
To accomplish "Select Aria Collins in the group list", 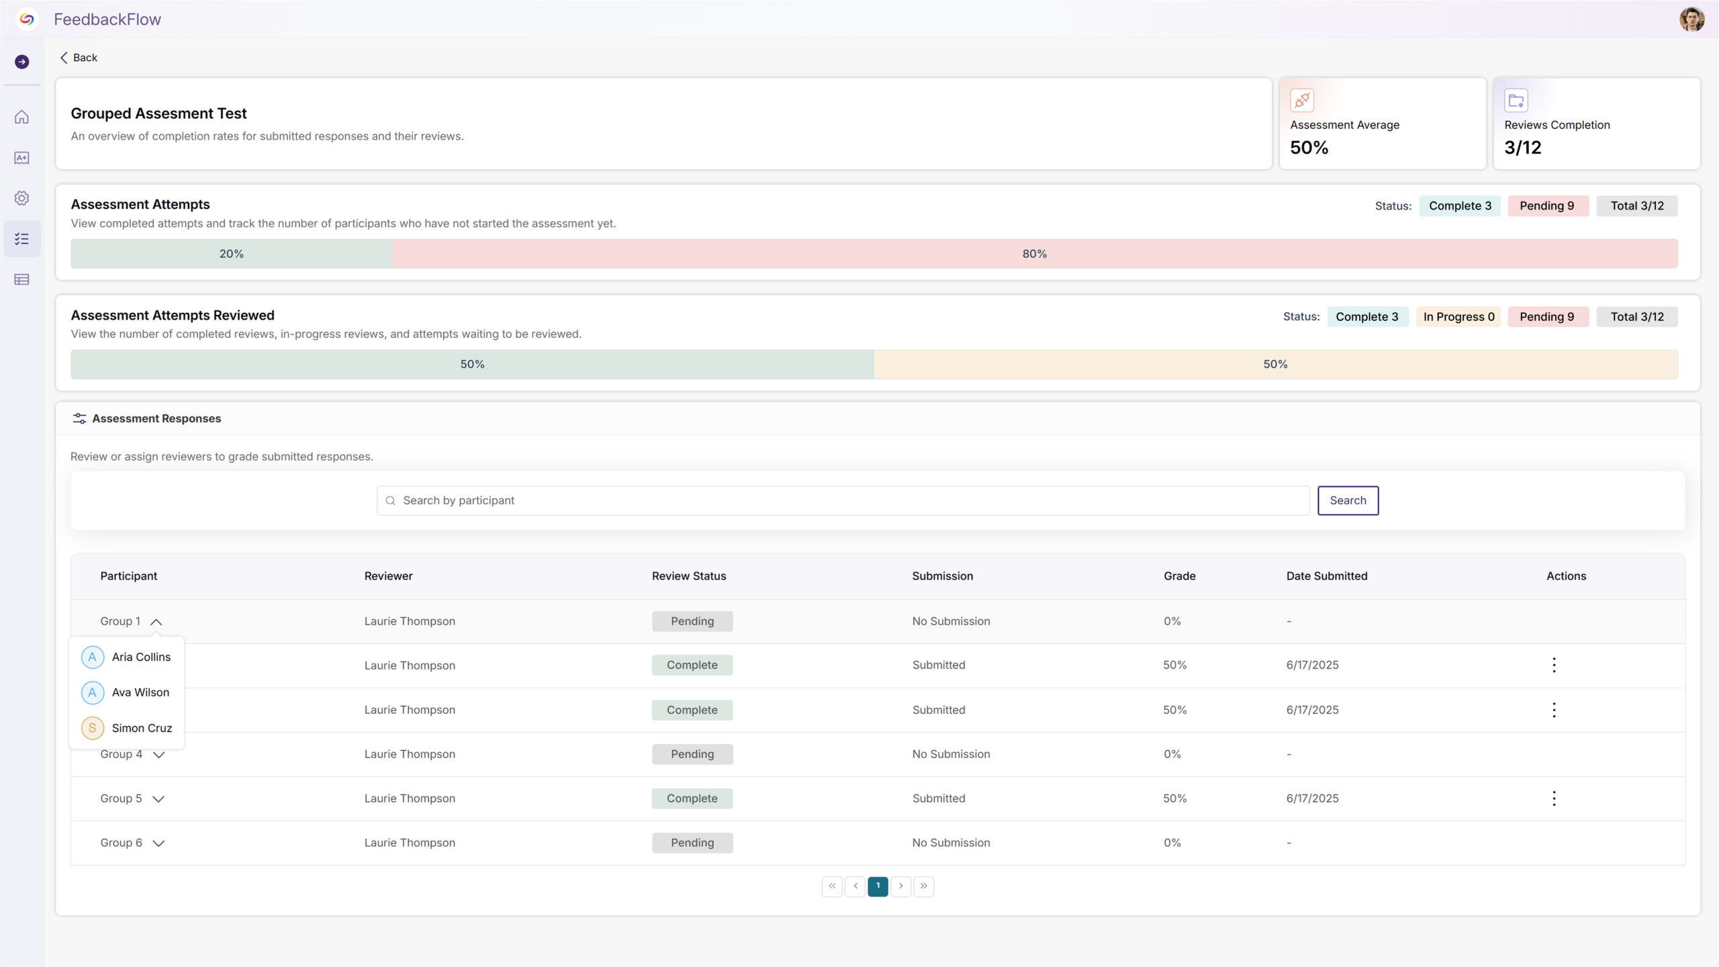I will point(141,657).
